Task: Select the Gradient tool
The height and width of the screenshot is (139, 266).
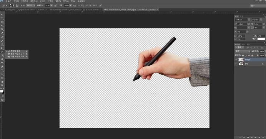Action: click(x=2, y=56)
